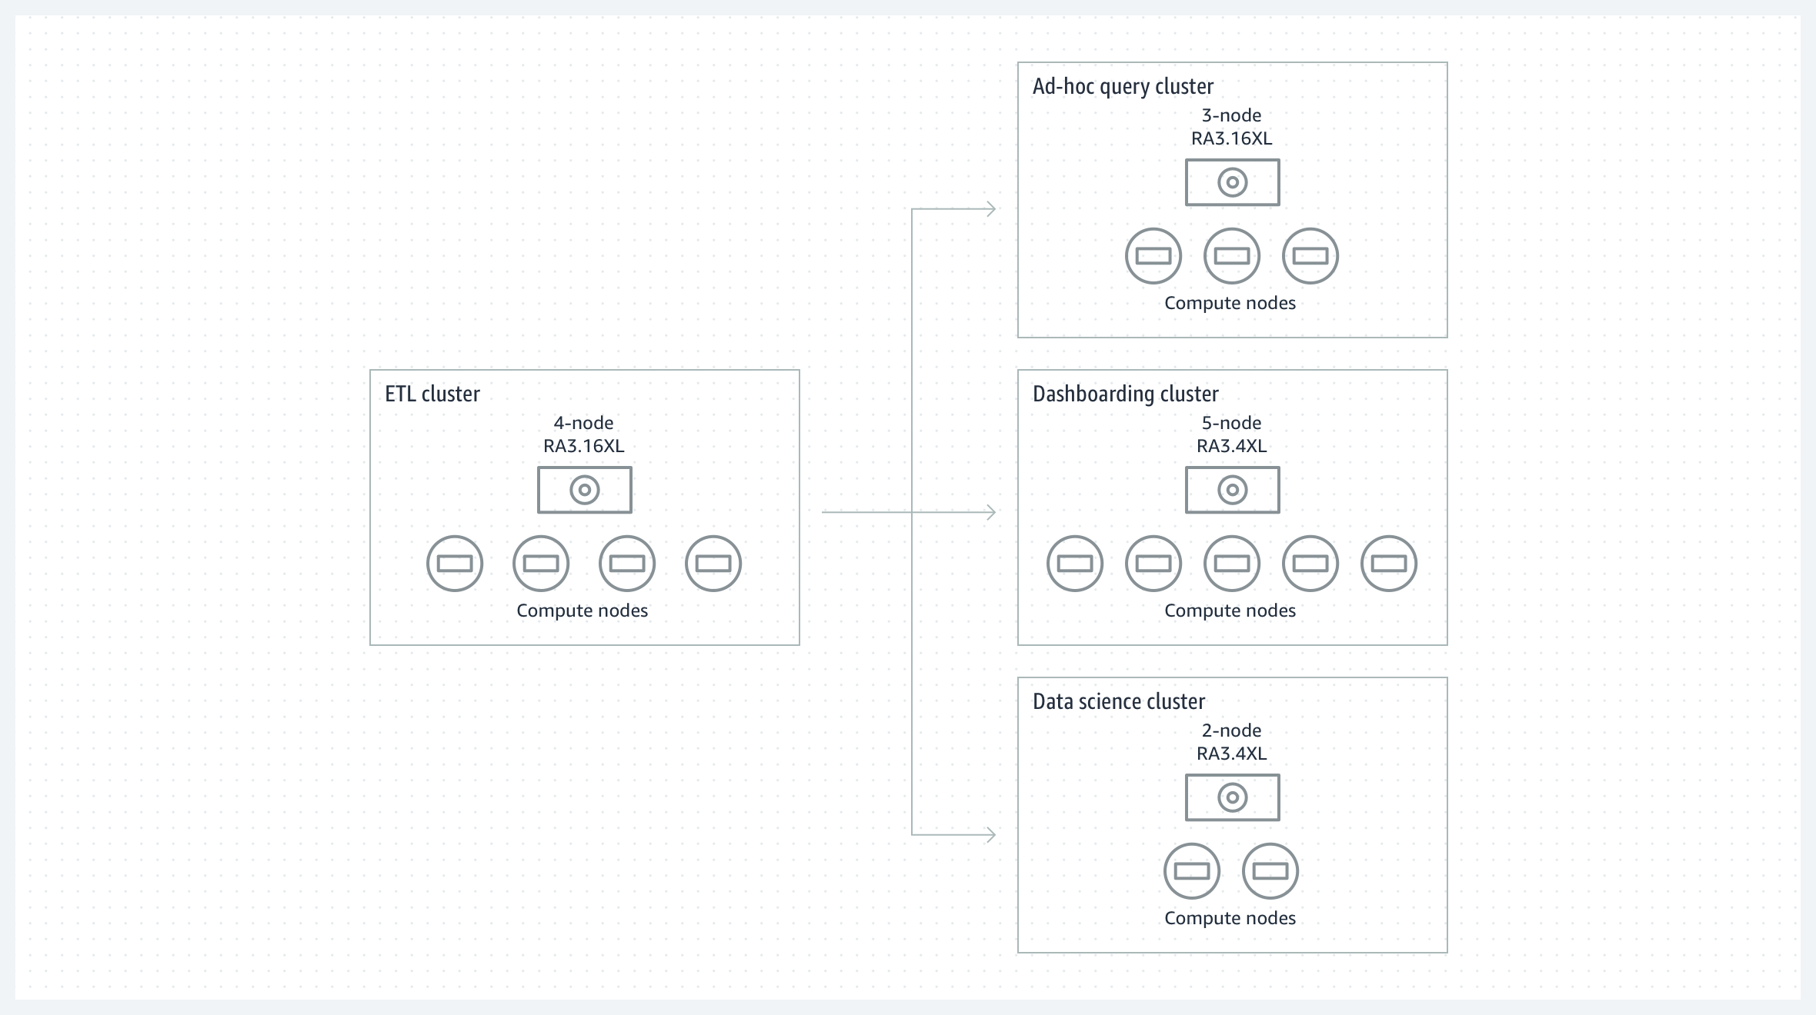Viewport: 1816px width, 1015px height.
Task: Click the Ad-hoc query cluster leader node icon
Action: (1233, 182)
